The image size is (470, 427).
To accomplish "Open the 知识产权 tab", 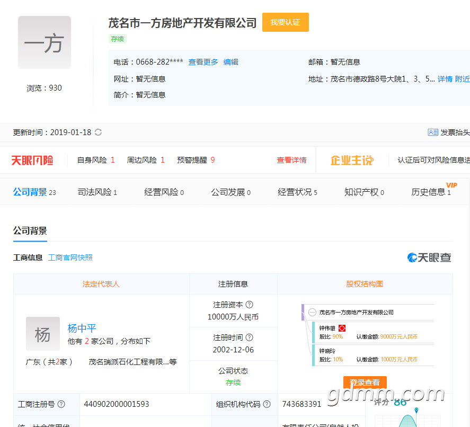I will (x=364, y=192).
